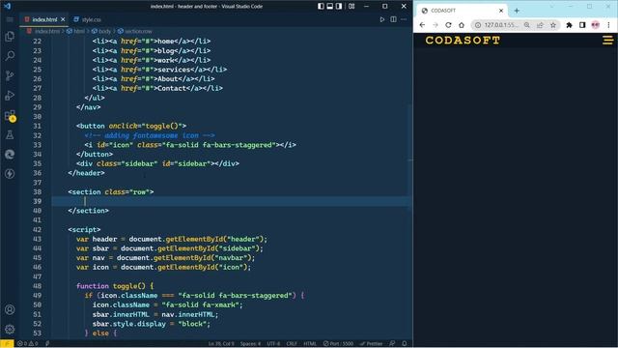This screenshot has width=618, height=348.
Task: Open Chrome zoom magnifier icon
Action: [527, 25]
